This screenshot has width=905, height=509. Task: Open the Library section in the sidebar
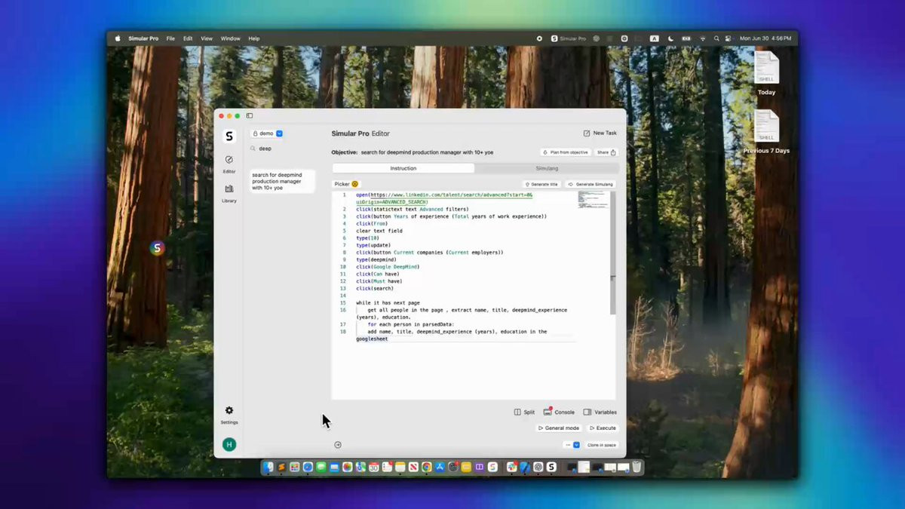coord(229,192)
